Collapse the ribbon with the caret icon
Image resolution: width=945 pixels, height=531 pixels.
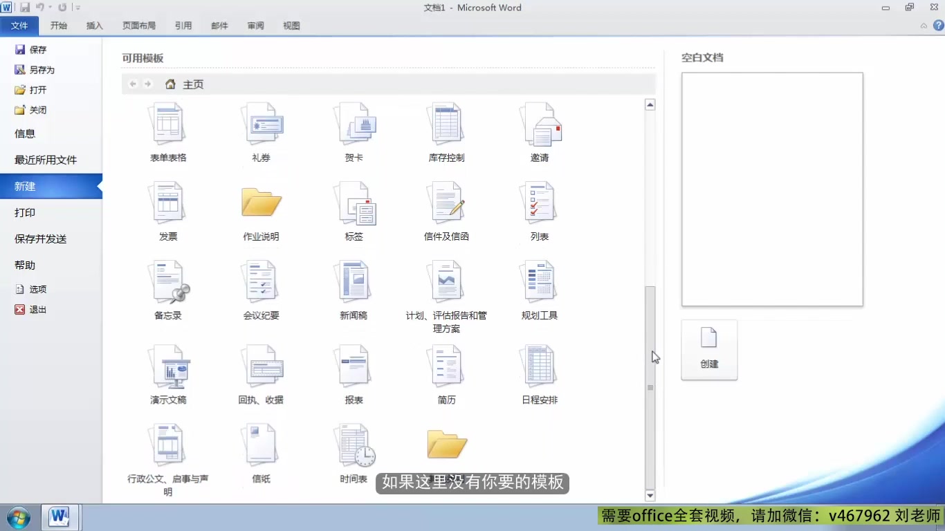point(924,26)
